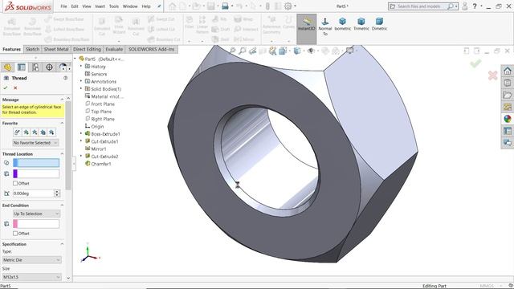Open the Edit menu

coord(75,6)
